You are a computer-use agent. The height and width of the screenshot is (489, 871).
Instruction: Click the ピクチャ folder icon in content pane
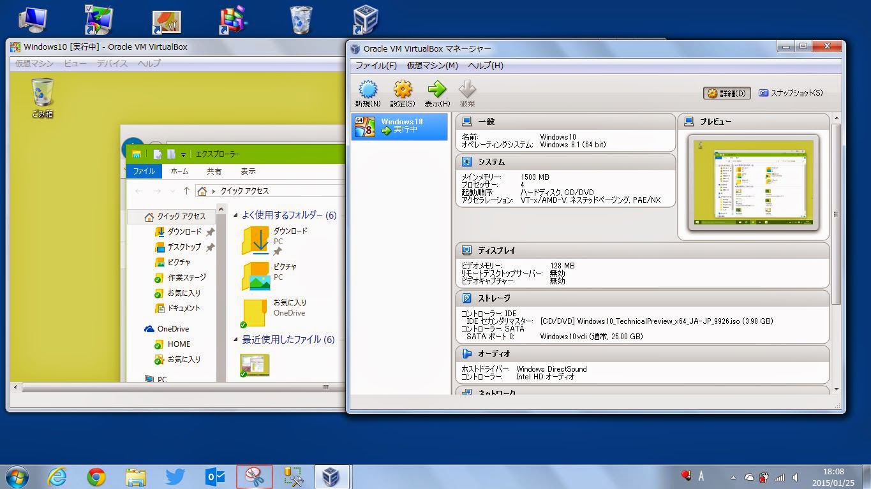[x=255, y=276]
